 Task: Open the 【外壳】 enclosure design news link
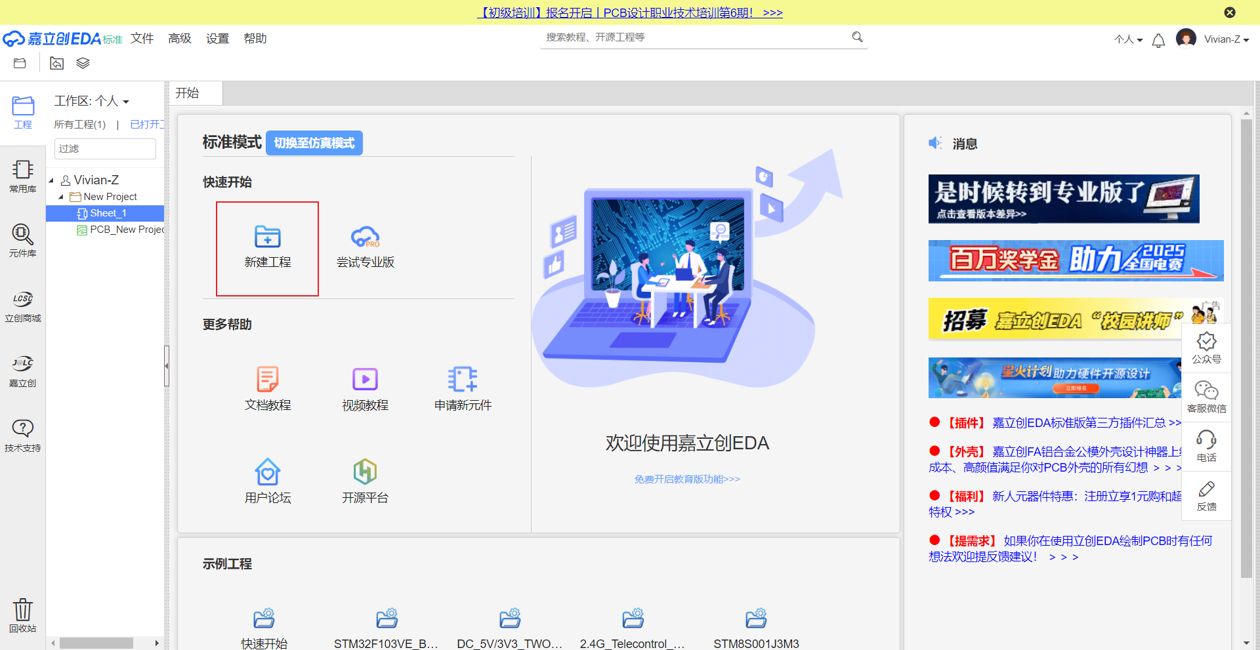pos(1055,459)
